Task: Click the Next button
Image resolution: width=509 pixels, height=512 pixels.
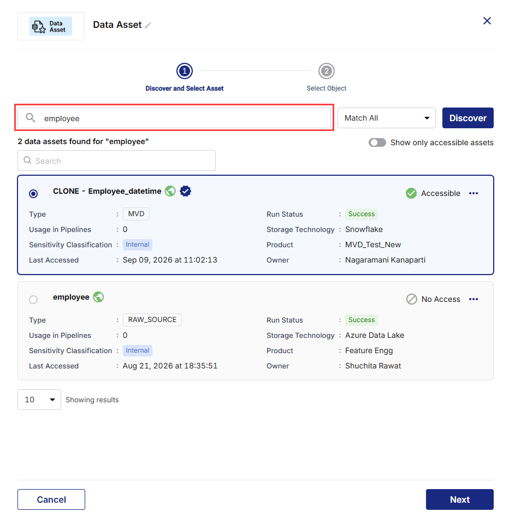Action: point(460,499)
